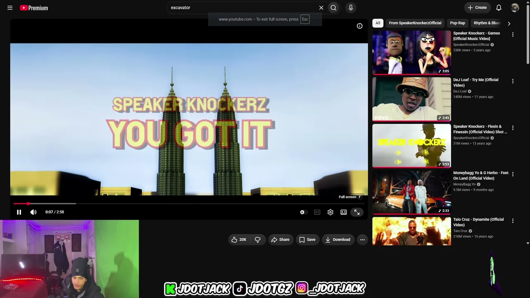Dislike the video
The height and width of the screenshot is (298, 530).
tap(258, 240)
